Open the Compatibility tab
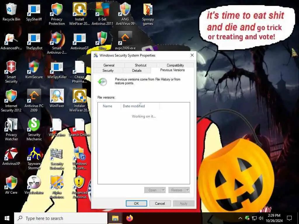The height and width of the screenshot is (224, 299). click(x=175, y=65)
